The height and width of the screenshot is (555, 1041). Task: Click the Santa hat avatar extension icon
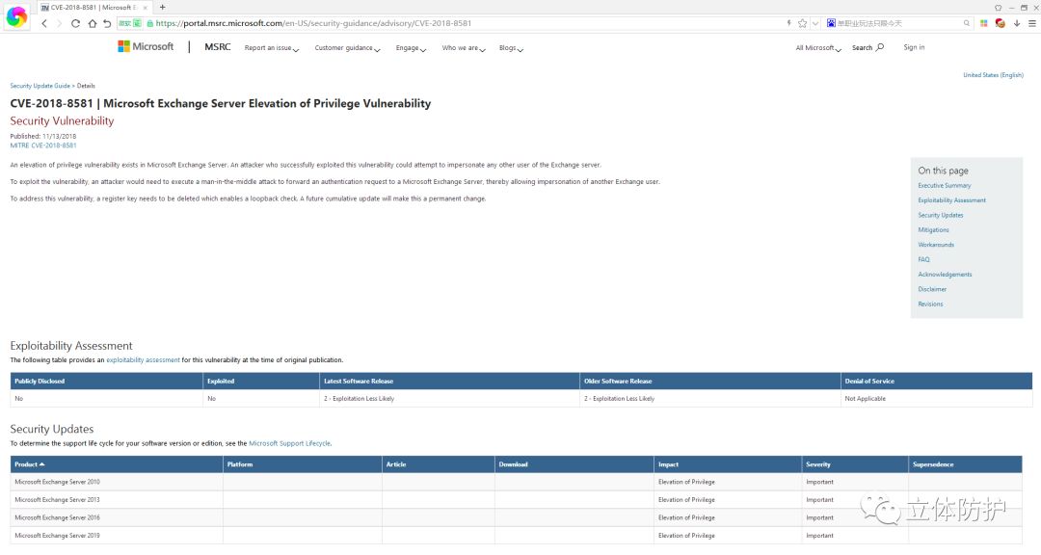(x=1000, y=23)
